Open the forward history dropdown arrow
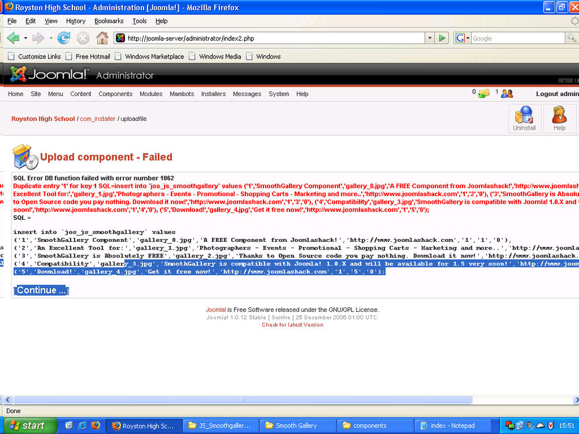Viewport: 579px width, 434px height. 50,38
